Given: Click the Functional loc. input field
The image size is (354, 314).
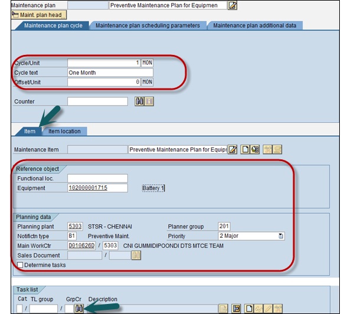Looking at the screenshot, I should [x=97, y=178].
